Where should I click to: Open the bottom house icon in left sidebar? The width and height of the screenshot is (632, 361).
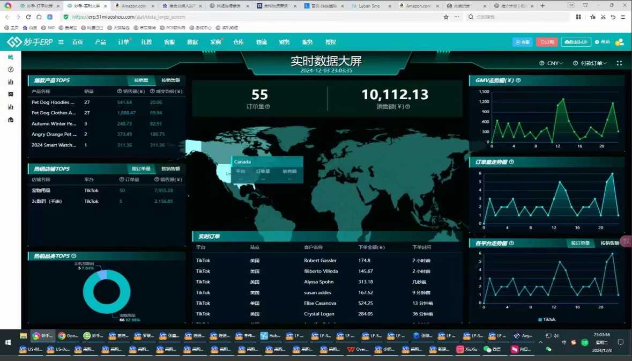click(x=11, y=120)
